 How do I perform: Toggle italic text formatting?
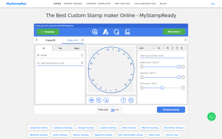click(172, 48)
